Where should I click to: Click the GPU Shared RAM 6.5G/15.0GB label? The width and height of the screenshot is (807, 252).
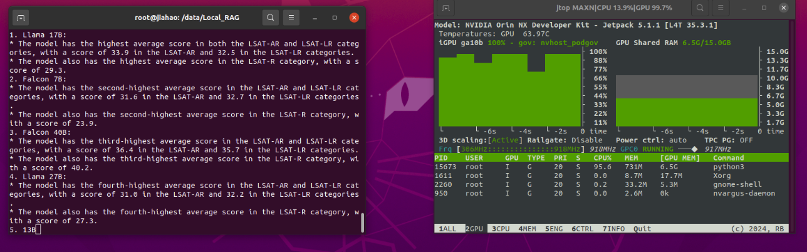[674, 43]
